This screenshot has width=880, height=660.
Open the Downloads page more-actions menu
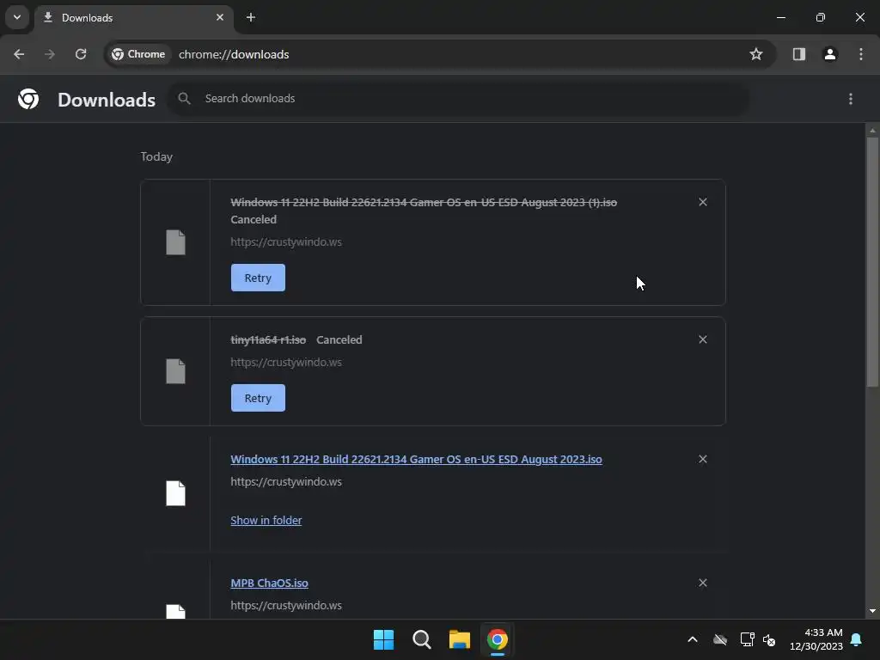coord(850,99)
